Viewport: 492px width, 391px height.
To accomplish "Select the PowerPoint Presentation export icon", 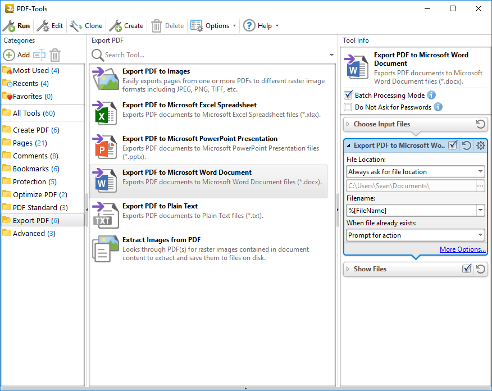I will click(x=106, y=147).
